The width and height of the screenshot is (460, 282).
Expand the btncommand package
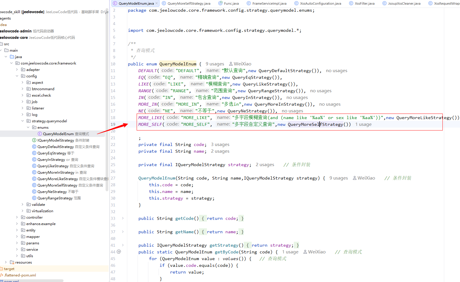coord(23,89)
